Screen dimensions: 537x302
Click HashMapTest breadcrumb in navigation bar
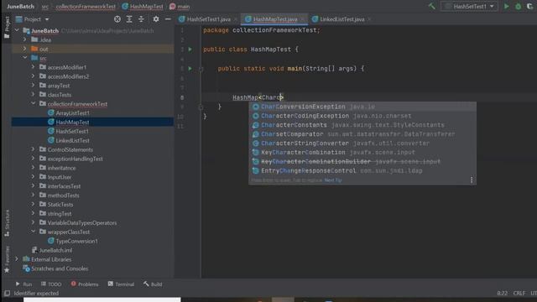(x=143, y=7)
